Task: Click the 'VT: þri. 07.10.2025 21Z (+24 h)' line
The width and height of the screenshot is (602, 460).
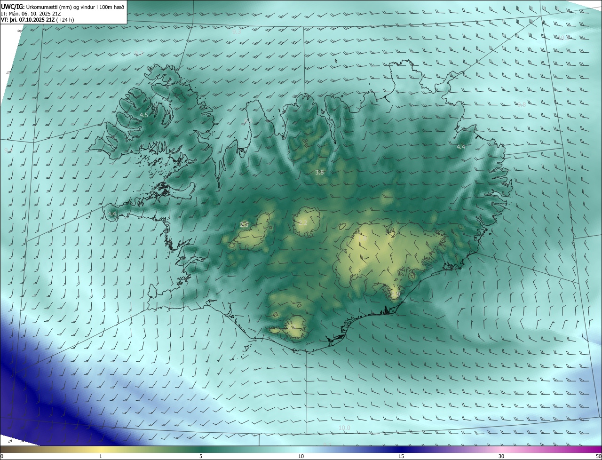Action: point(37,20)
